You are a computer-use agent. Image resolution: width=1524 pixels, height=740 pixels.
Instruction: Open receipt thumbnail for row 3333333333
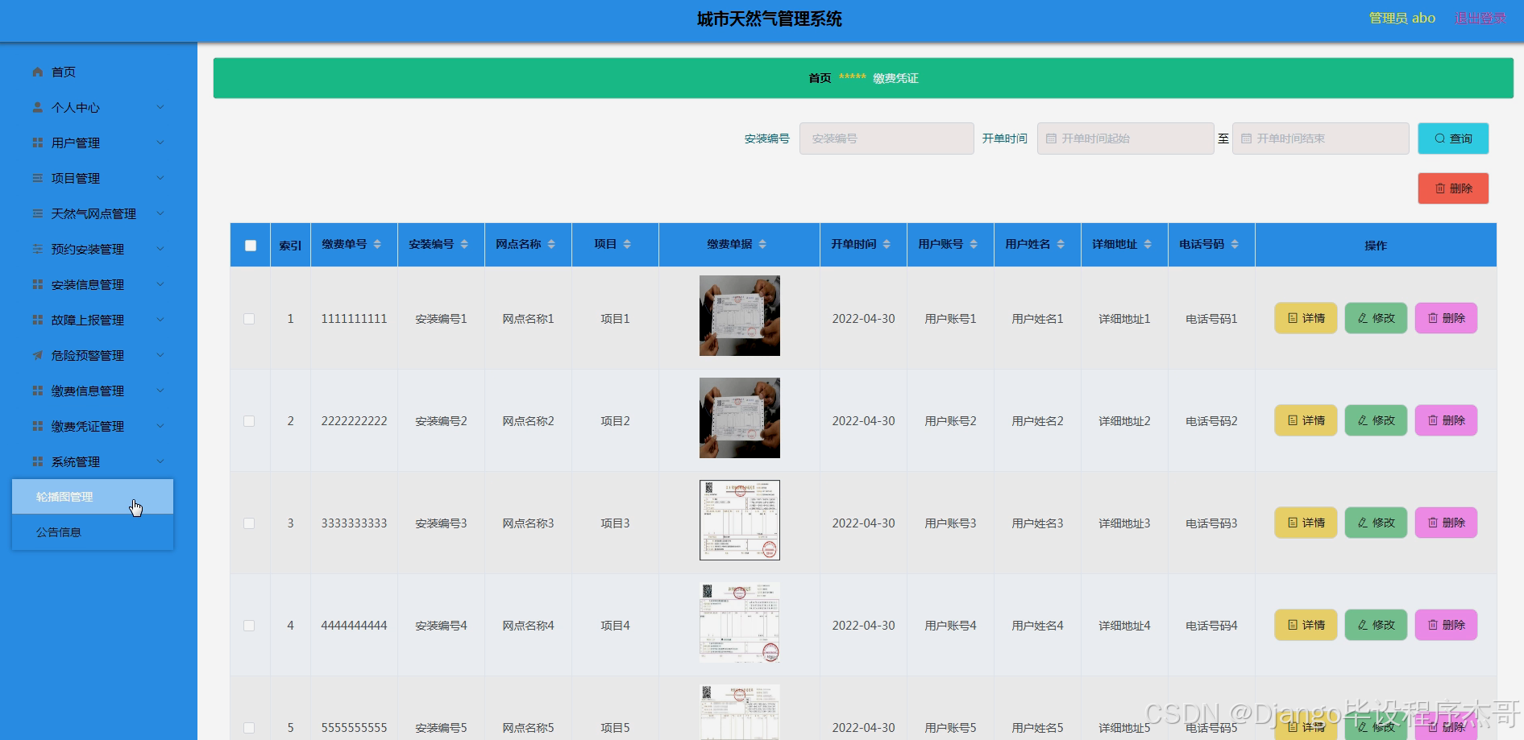(740, 520)
